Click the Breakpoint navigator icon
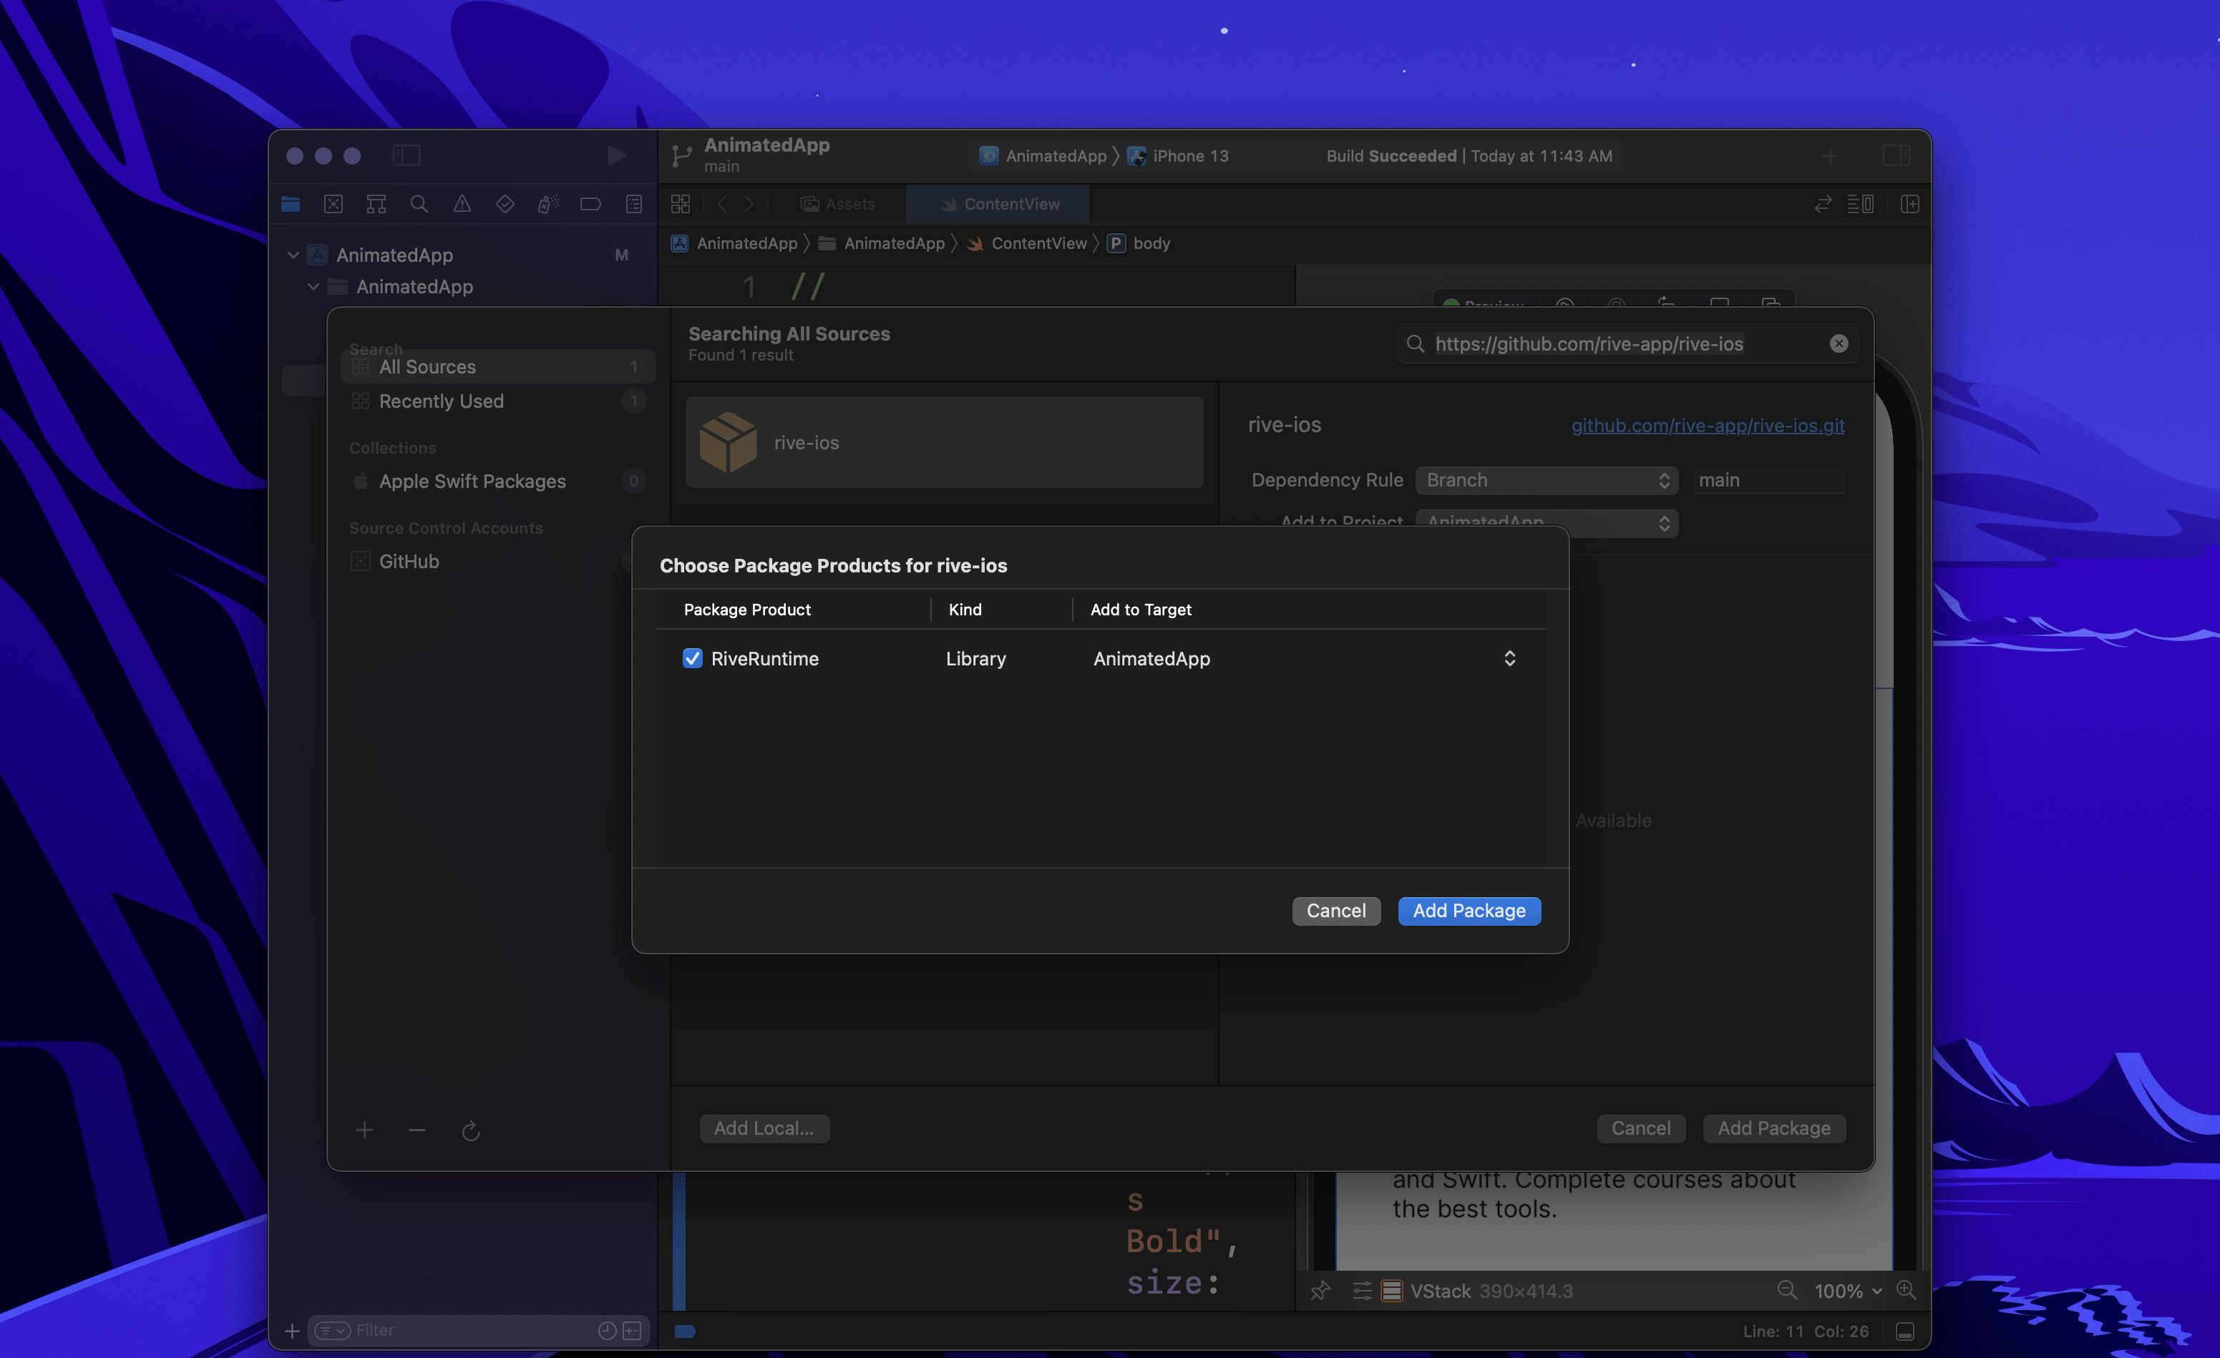This screenshot has width=2220, height=1358. tap(590, 205)
